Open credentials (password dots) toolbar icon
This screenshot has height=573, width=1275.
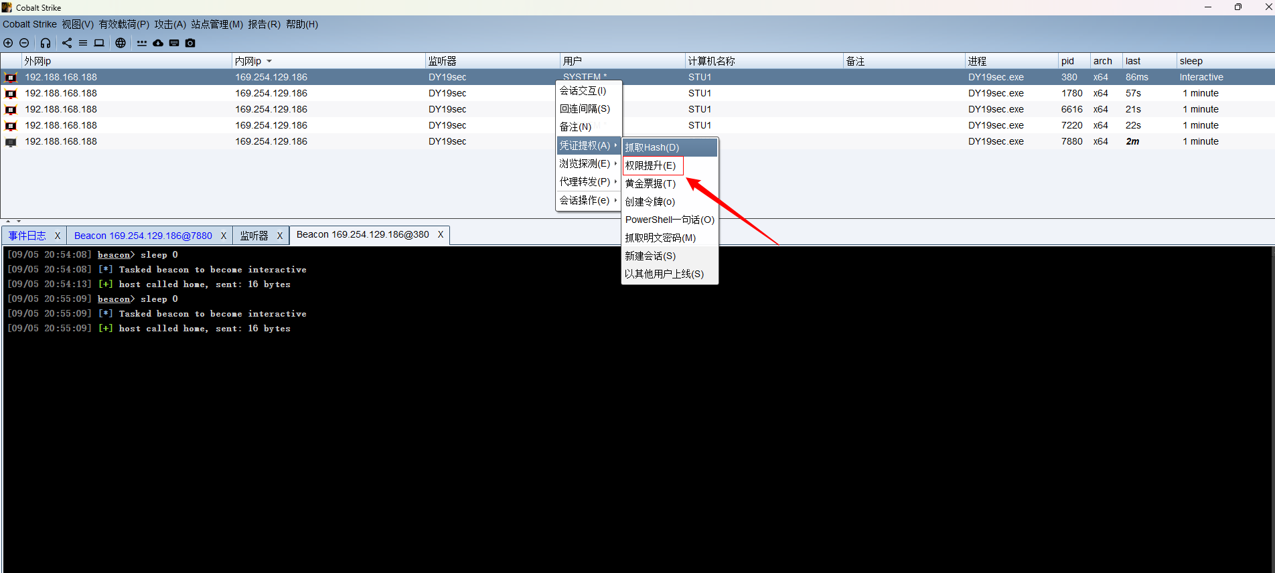[142, 43]
